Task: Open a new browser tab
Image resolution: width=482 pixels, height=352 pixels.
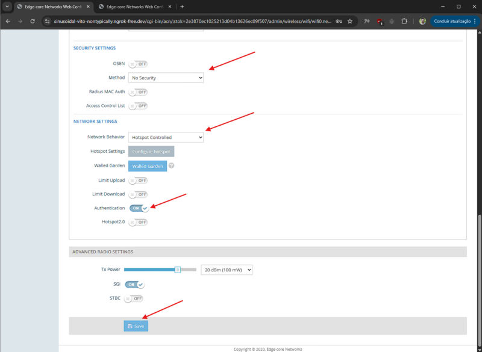Action: pos(182,7)
